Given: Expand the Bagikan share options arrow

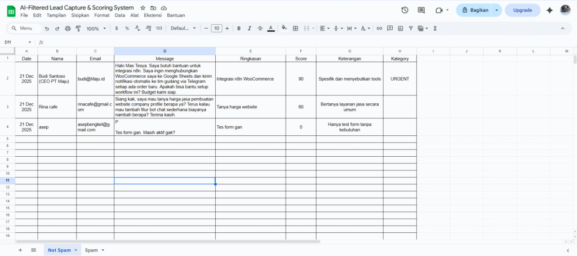Looking at the screenshot, I should click(x=496, y=10).
